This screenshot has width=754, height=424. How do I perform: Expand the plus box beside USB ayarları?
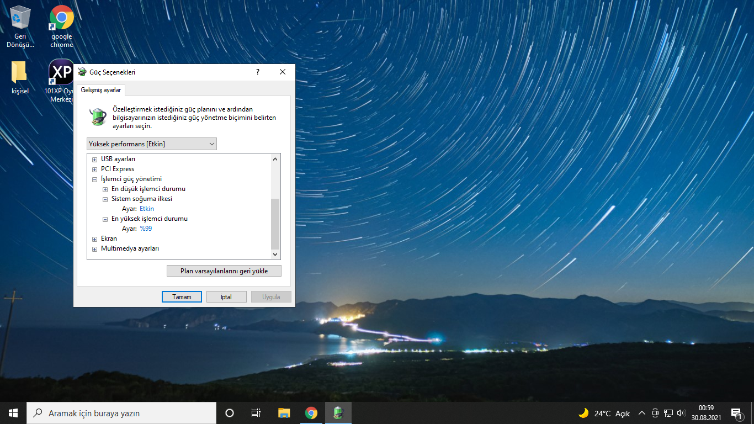pyautogui.click(x=95, y=160)
